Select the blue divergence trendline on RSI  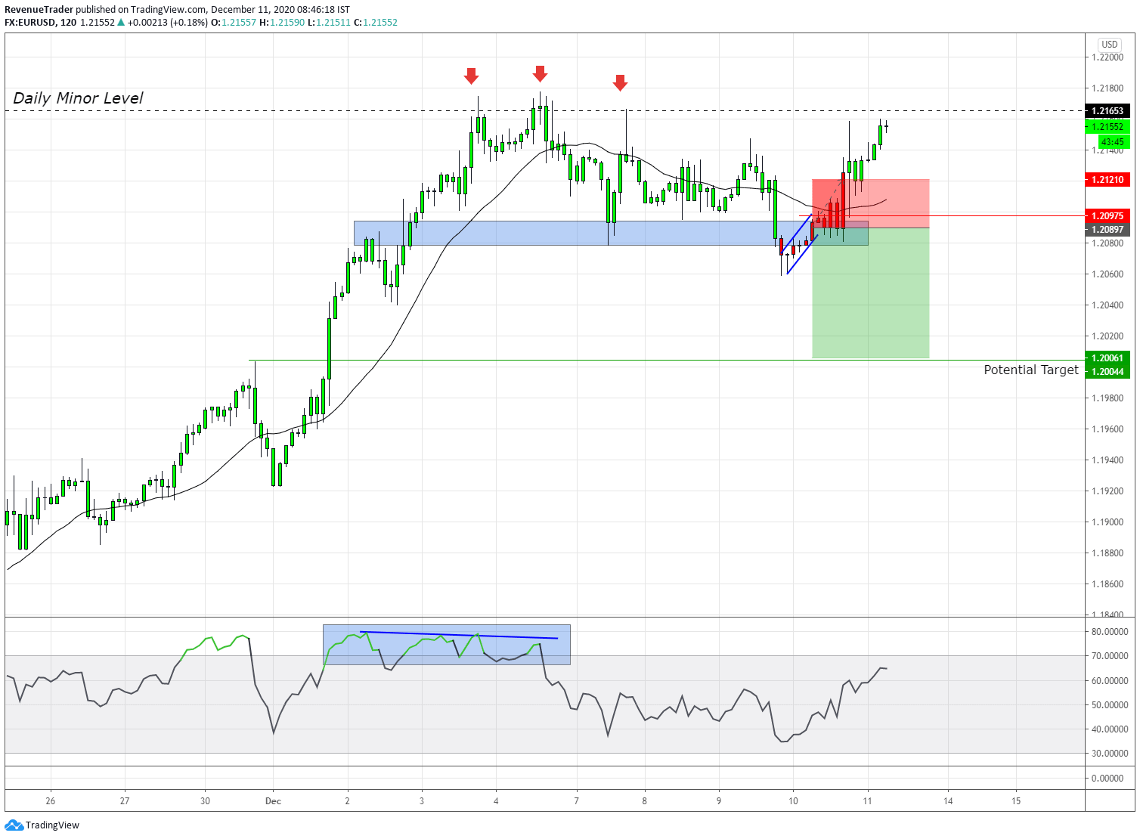tap(459, 635)
